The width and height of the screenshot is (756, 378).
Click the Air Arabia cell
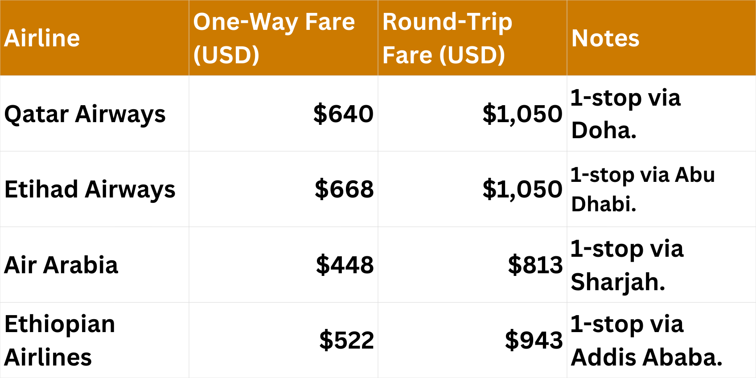pyautogui.click(x=62, y=265)
